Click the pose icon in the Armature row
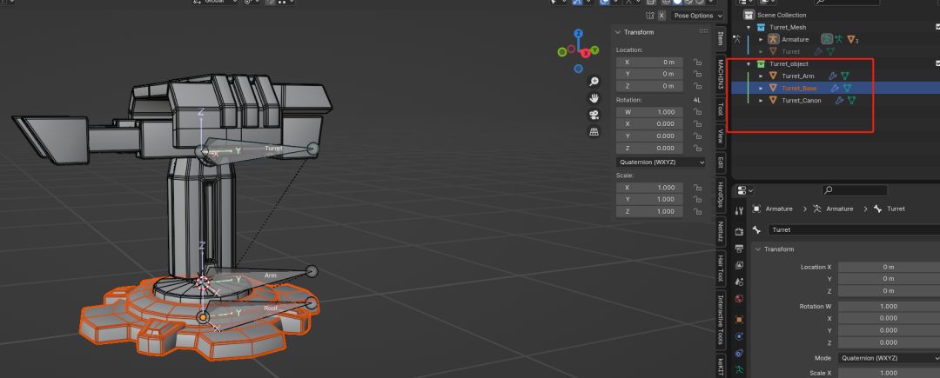 [x=839, y=39]
